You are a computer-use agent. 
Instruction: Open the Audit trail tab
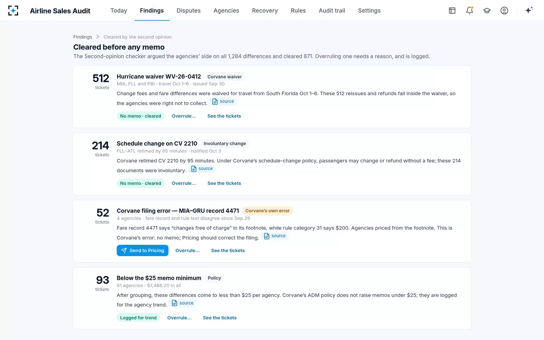point(332,11)
